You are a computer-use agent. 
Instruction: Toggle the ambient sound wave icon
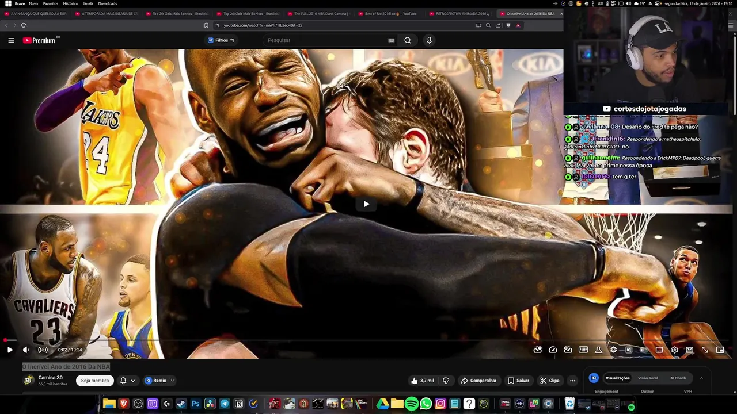pyautogui.click(x=43, y=350)
